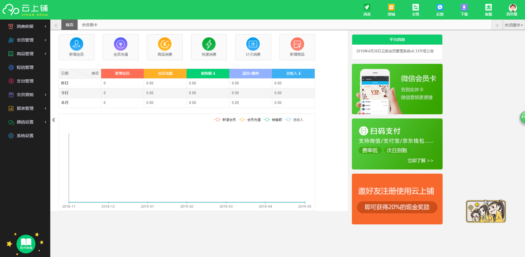Screen dimensions: 525x257
Task: Switch to the 会员刷卡 tab
Action: pos(90,25)
